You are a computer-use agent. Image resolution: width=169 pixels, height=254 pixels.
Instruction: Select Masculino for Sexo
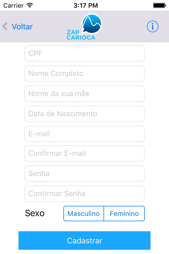83,214
